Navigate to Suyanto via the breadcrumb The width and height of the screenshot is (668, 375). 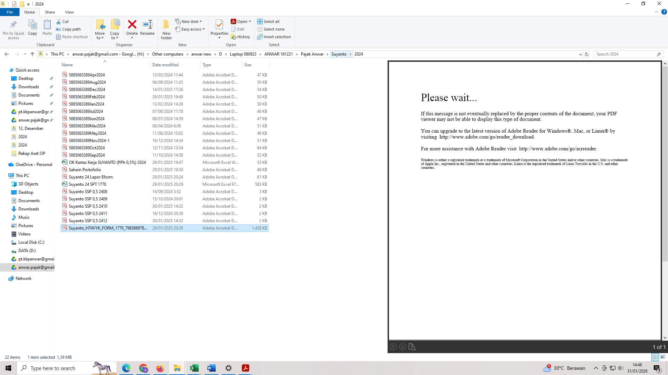point(339,54)
